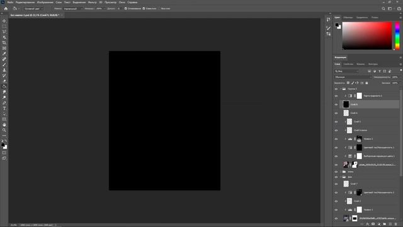Hide the Карта градиента 1 layer
This screenshot has height=227, width=403.
point(336,96)
